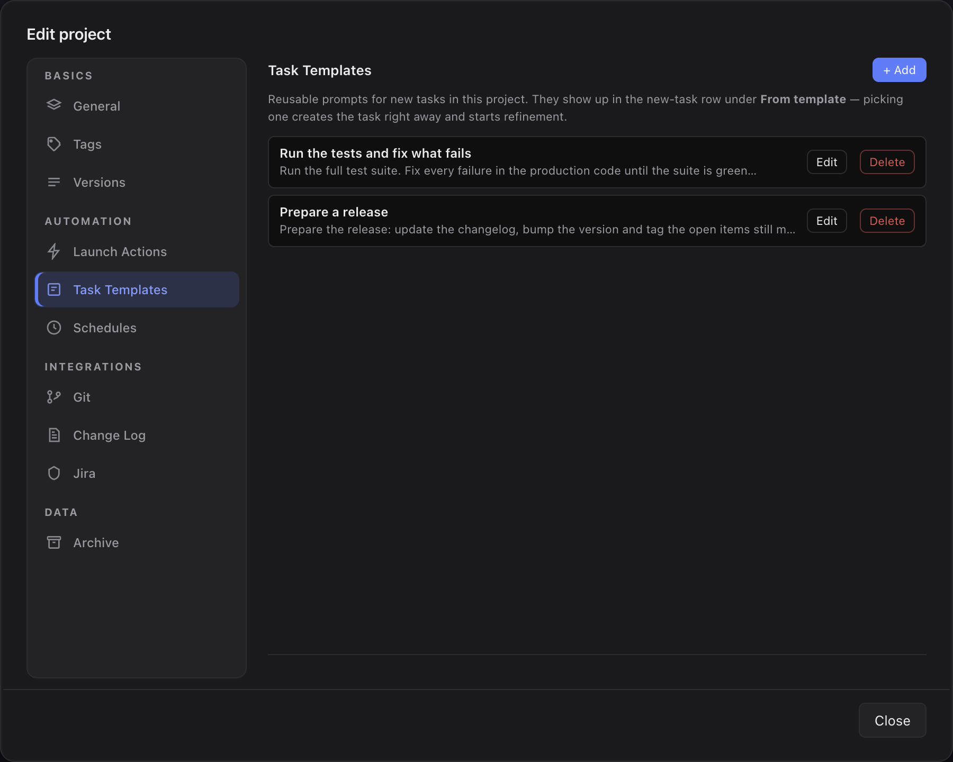The height and width of the screenshot is (762, 953).
Task: Click the "Prepare a release" template title
Action: point(334,212)
